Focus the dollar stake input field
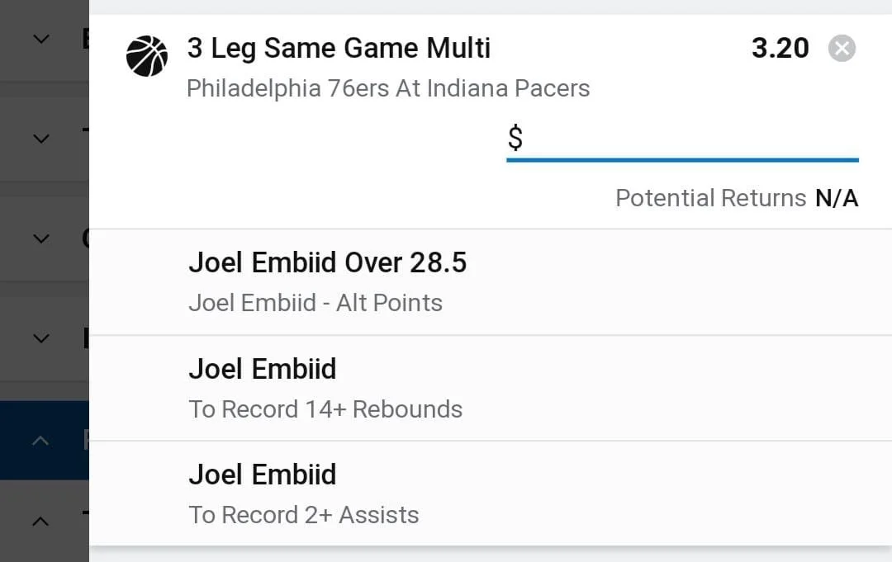This screenshot has height=562, width=892. [682, 139]
